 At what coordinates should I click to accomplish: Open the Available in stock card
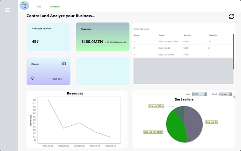point(49,37)
